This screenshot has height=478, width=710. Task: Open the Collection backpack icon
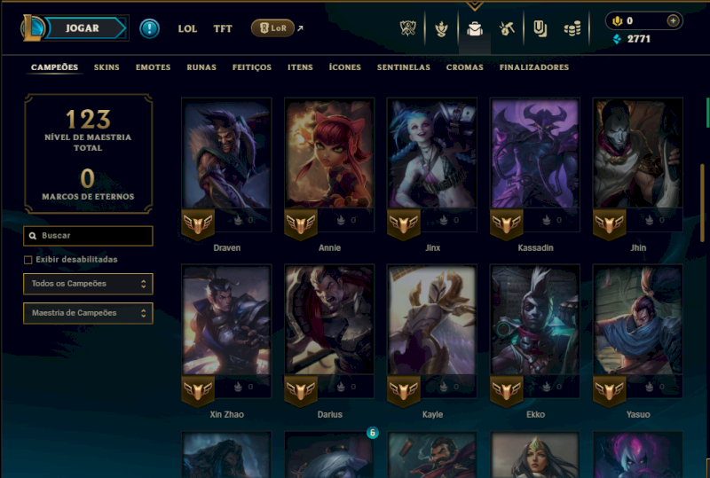click(475, 29)
